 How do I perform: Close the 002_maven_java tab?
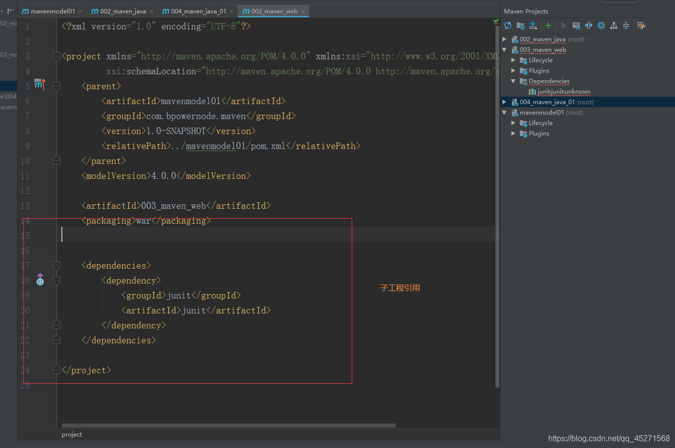click(151, 11)
